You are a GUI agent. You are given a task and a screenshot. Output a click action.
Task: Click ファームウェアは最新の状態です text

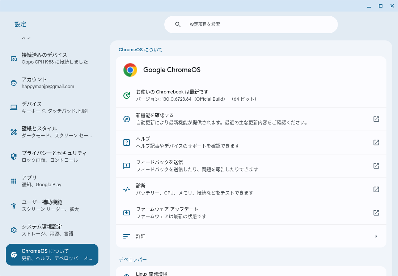[x=171, y=216]
